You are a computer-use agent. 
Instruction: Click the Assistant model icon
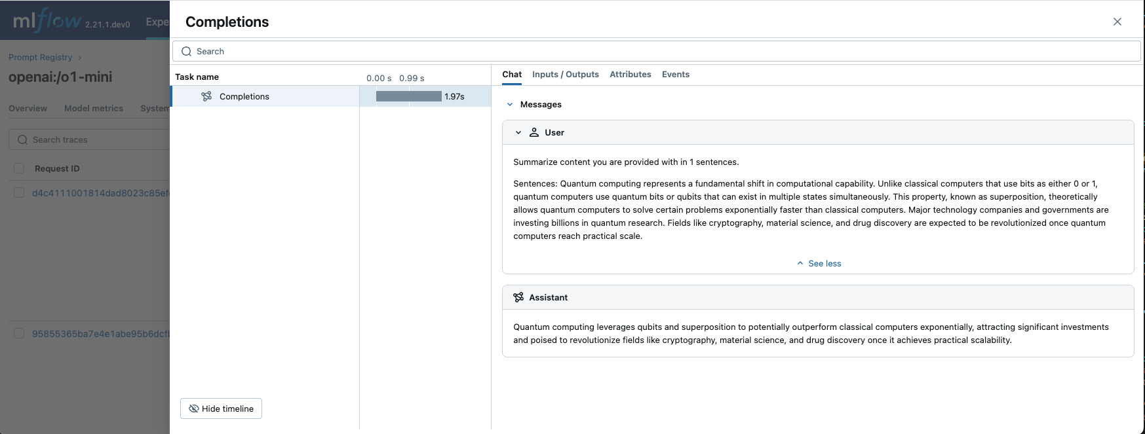click(x=518, y=297)
